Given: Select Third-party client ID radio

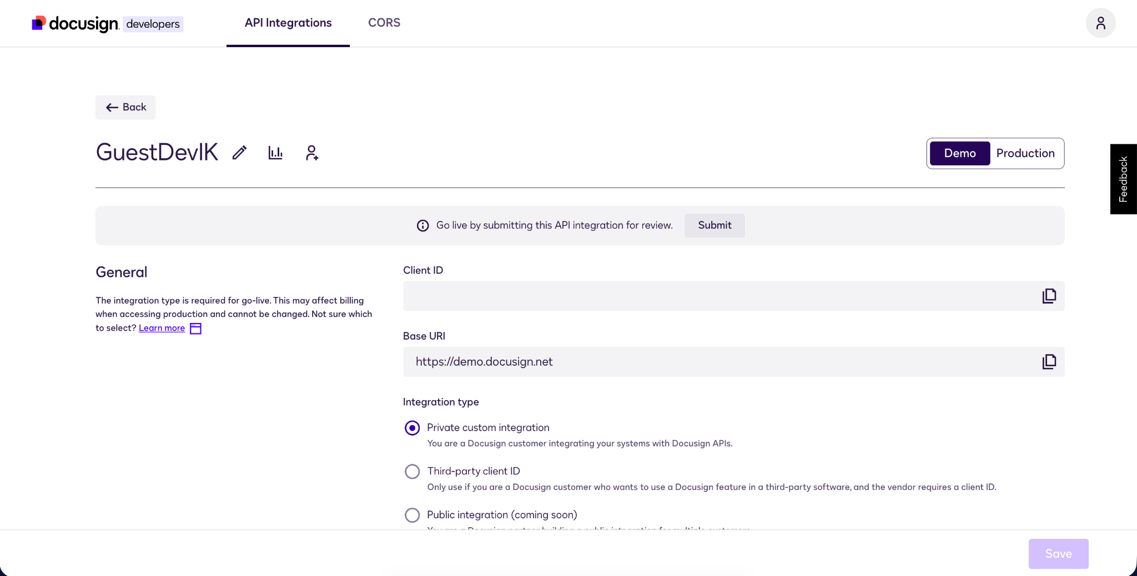Looking at the screenshot, I should coord(412,472).
